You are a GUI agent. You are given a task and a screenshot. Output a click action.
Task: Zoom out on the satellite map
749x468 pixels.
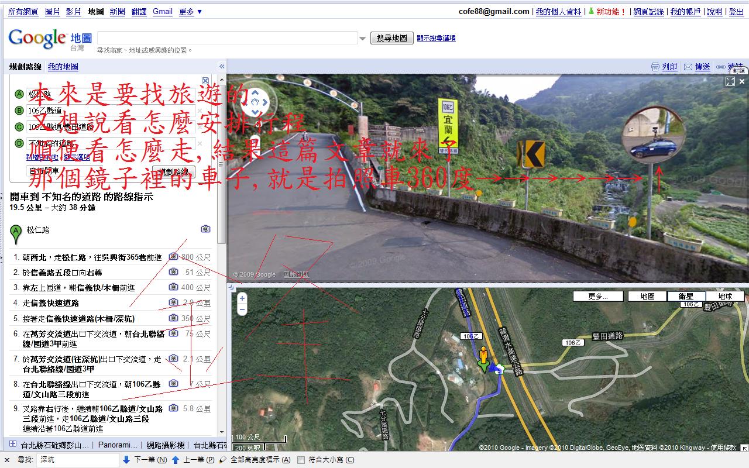tap(242, 309)
